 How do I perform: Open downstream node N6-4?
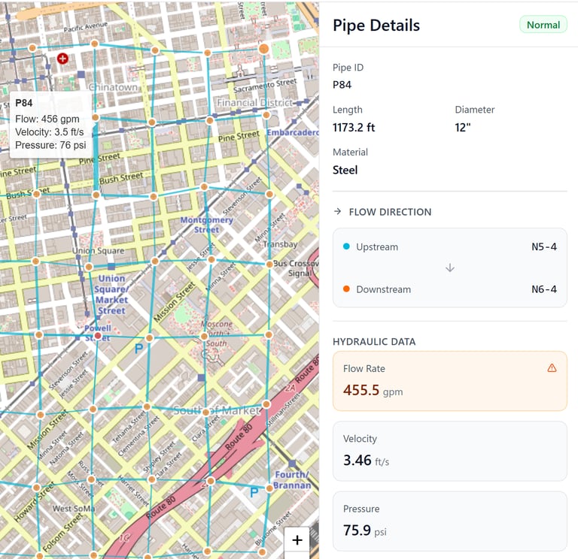[x=543, y=289]
